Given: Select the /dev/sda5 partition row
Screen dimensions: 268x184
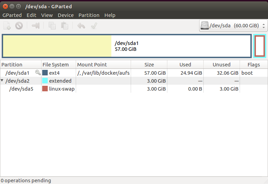Looking at the screenshot, I should [134, 89].
